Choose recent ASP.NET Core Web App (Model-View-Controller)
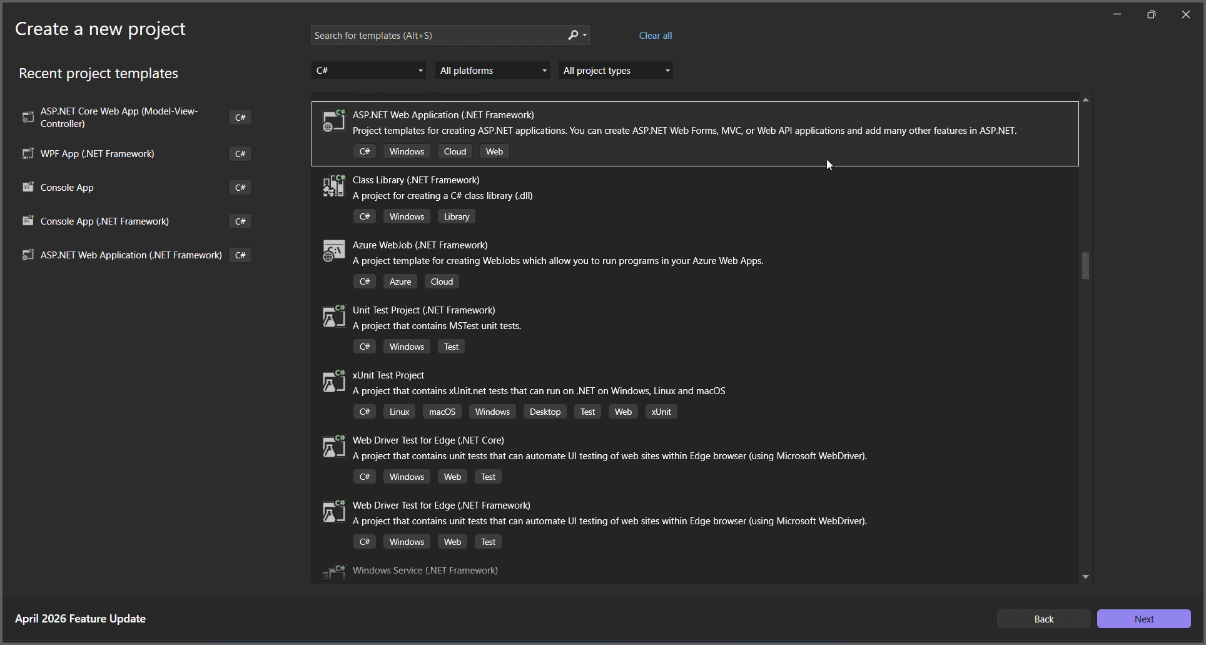 (x=119, y=118)
